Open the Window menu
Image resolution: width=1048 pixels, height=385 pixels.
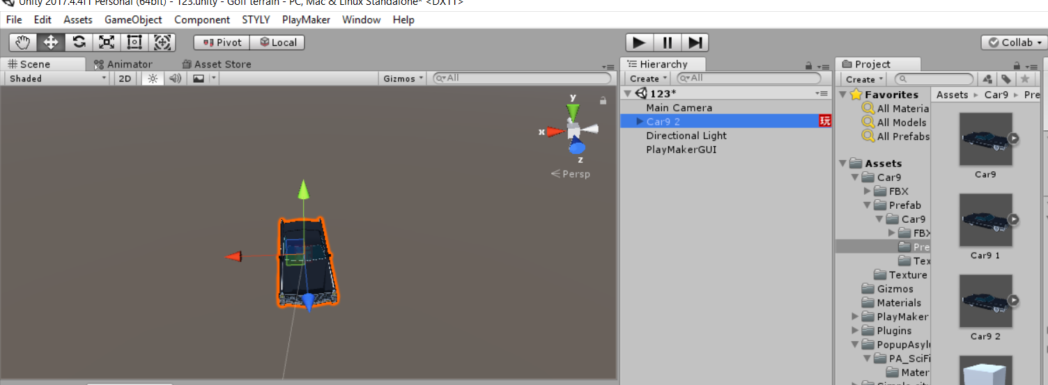[x=362, y=19]
